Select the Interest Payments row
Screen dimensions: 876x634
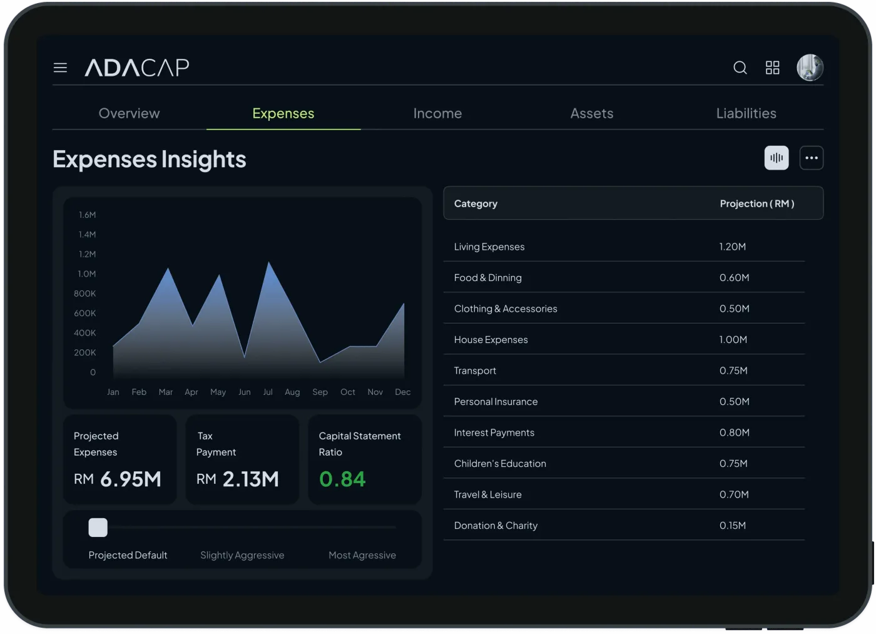click(x=624, y=432)
